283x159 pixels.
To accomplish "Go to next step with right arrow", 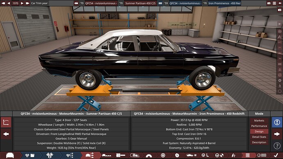I will point(277,134).
